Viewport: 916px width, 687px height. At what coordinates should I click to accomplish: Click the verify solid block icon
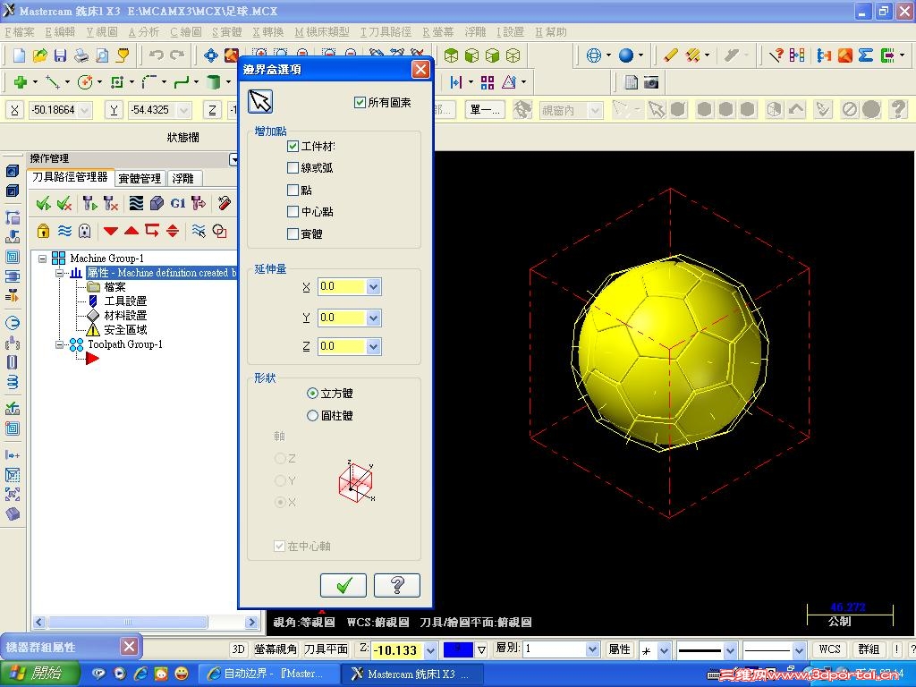[157, 203]
